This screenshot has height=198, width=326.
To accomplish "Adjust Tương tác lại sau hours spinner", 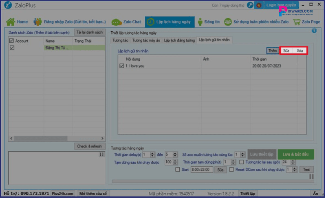I will pos(293,162).
